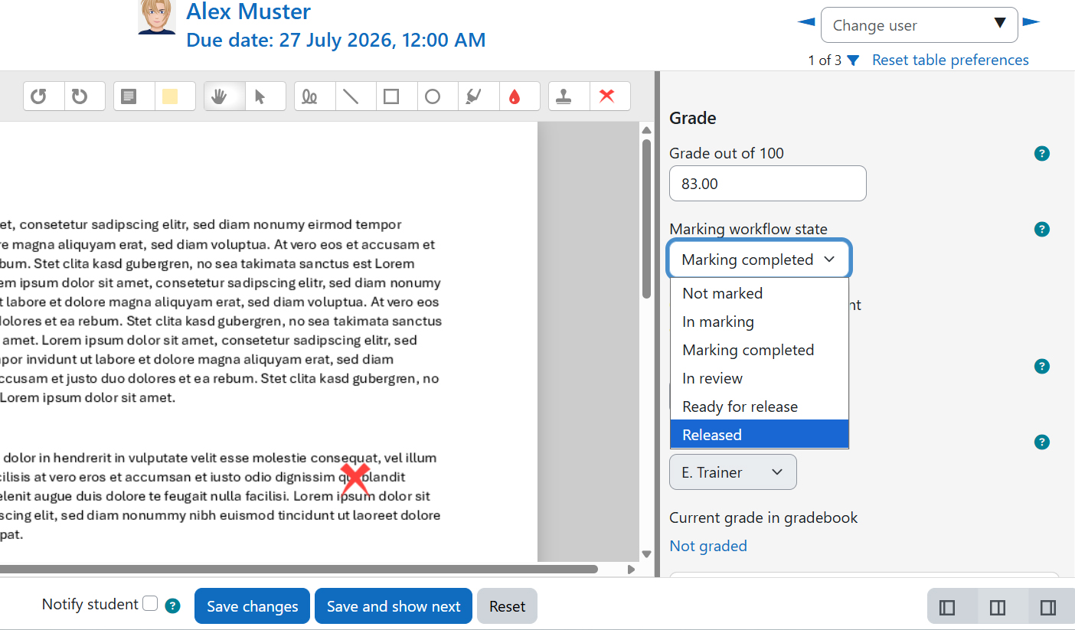Choose In review option
The height and width of the screenshot is (630, 1075).
(x=759, y=378)
